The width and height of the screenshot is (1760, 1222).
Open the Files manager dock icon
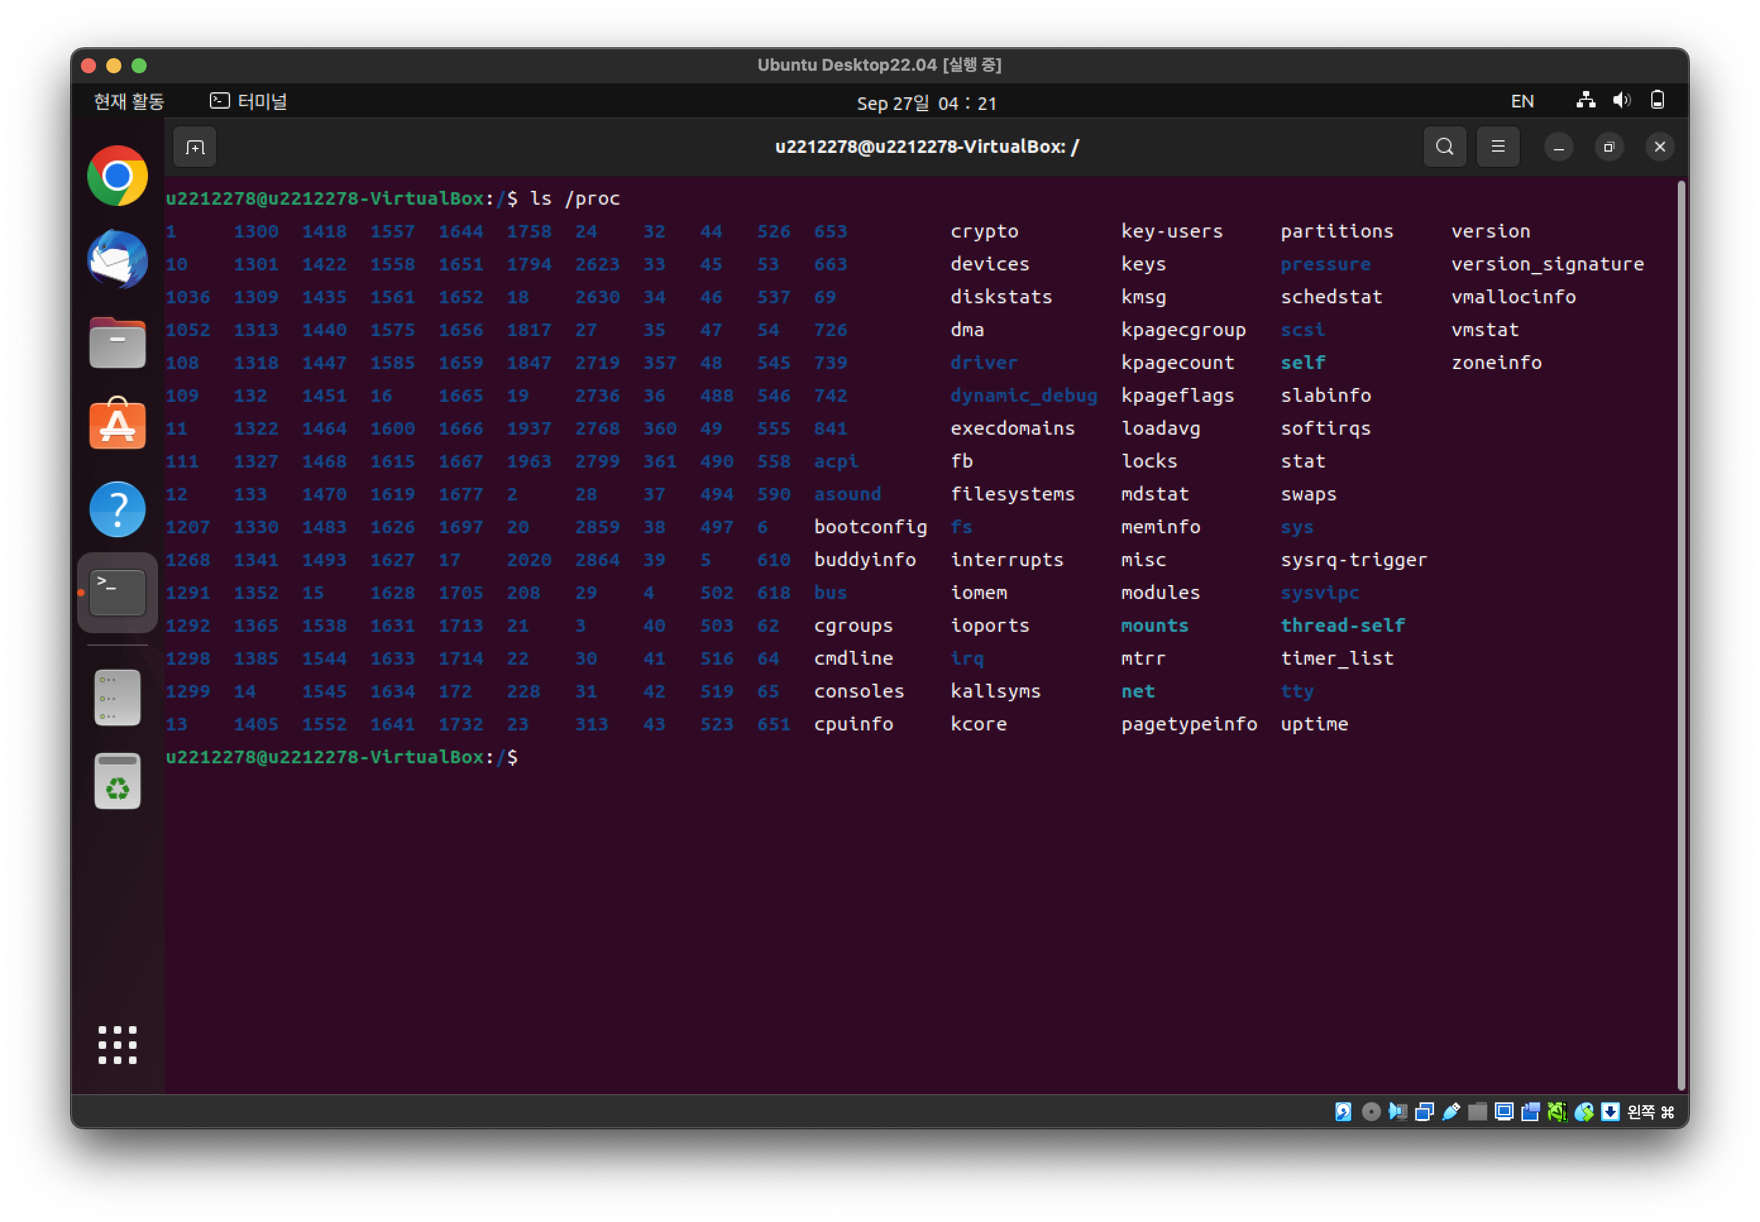point(117,342)
